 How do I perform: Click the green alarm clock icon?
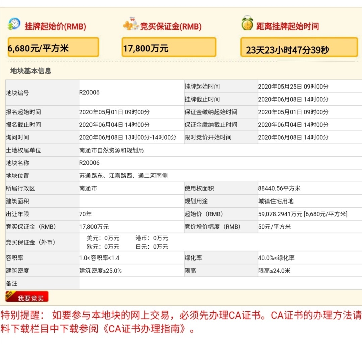point(247,23)
